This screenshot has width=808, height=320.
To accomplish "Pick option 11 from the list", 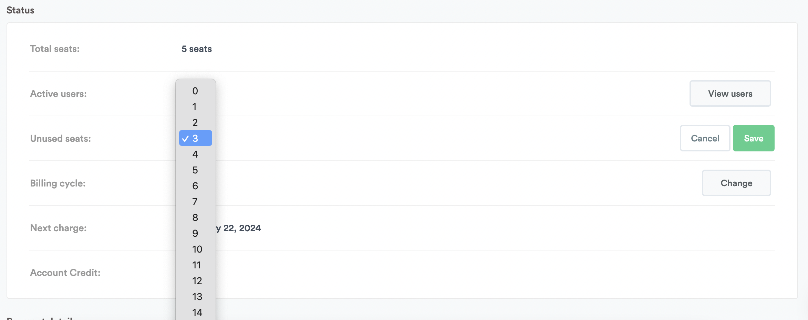I will 196,265.
